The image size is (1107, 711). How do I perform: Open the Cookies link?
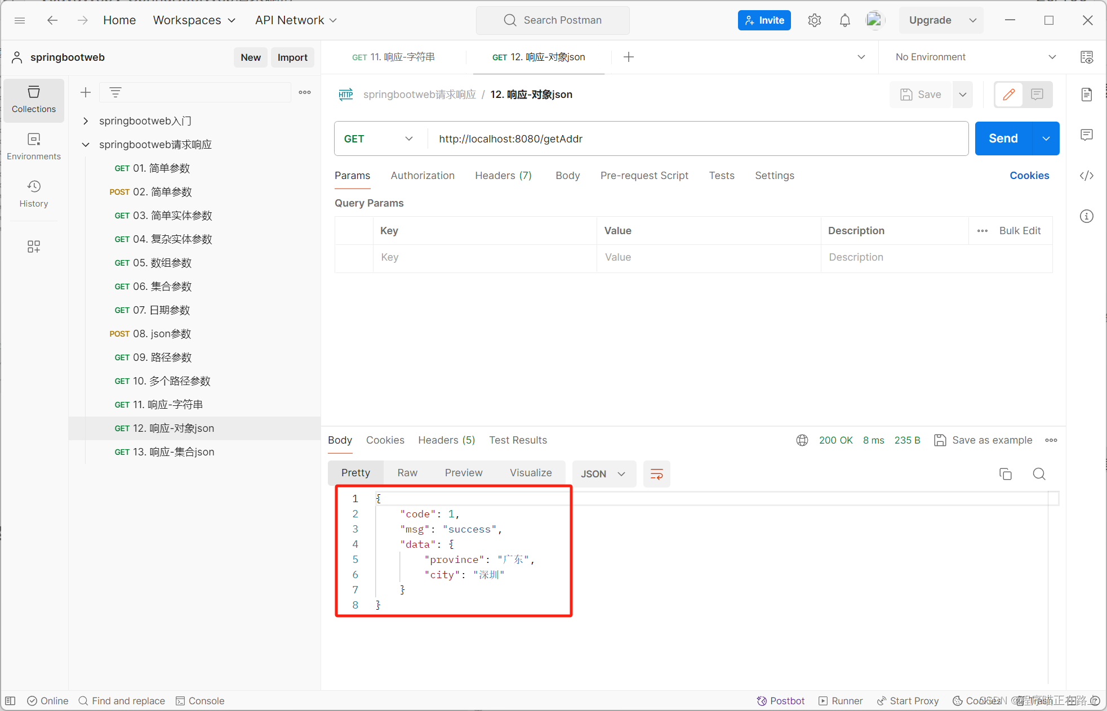pyautogui.click(x=1029, y=176)
